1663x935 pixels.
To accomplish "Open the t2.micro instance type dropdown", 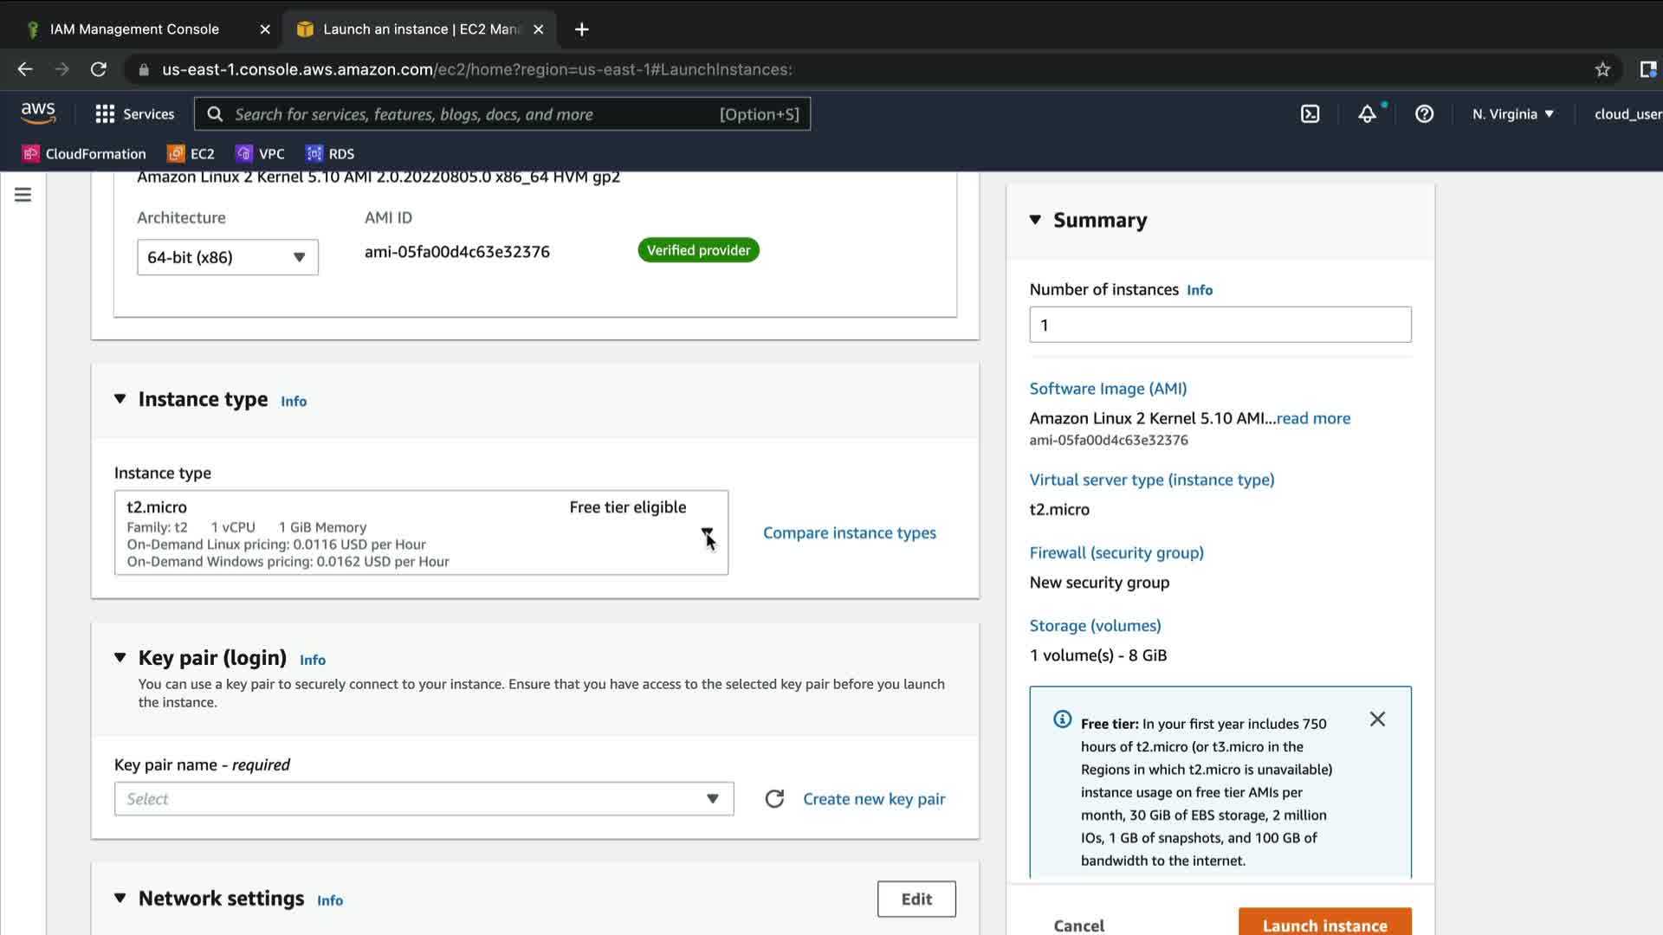I will coord(421,533).
